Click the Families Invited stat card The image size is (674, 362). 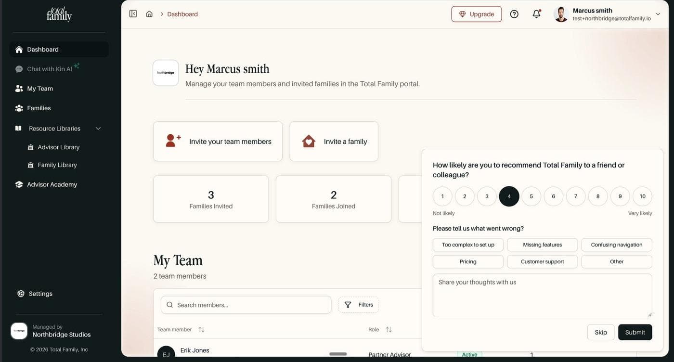pyautogui.click(x=211, y=199)
